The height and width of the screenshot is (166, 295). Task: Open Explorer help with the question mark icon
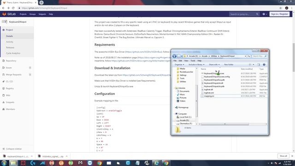click(264, 65)
